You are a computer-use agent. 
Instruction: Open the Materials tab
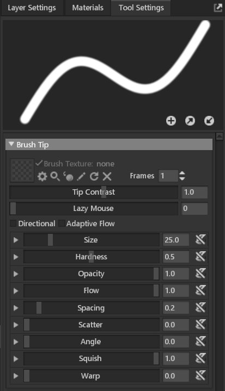[x=88, y=8]
